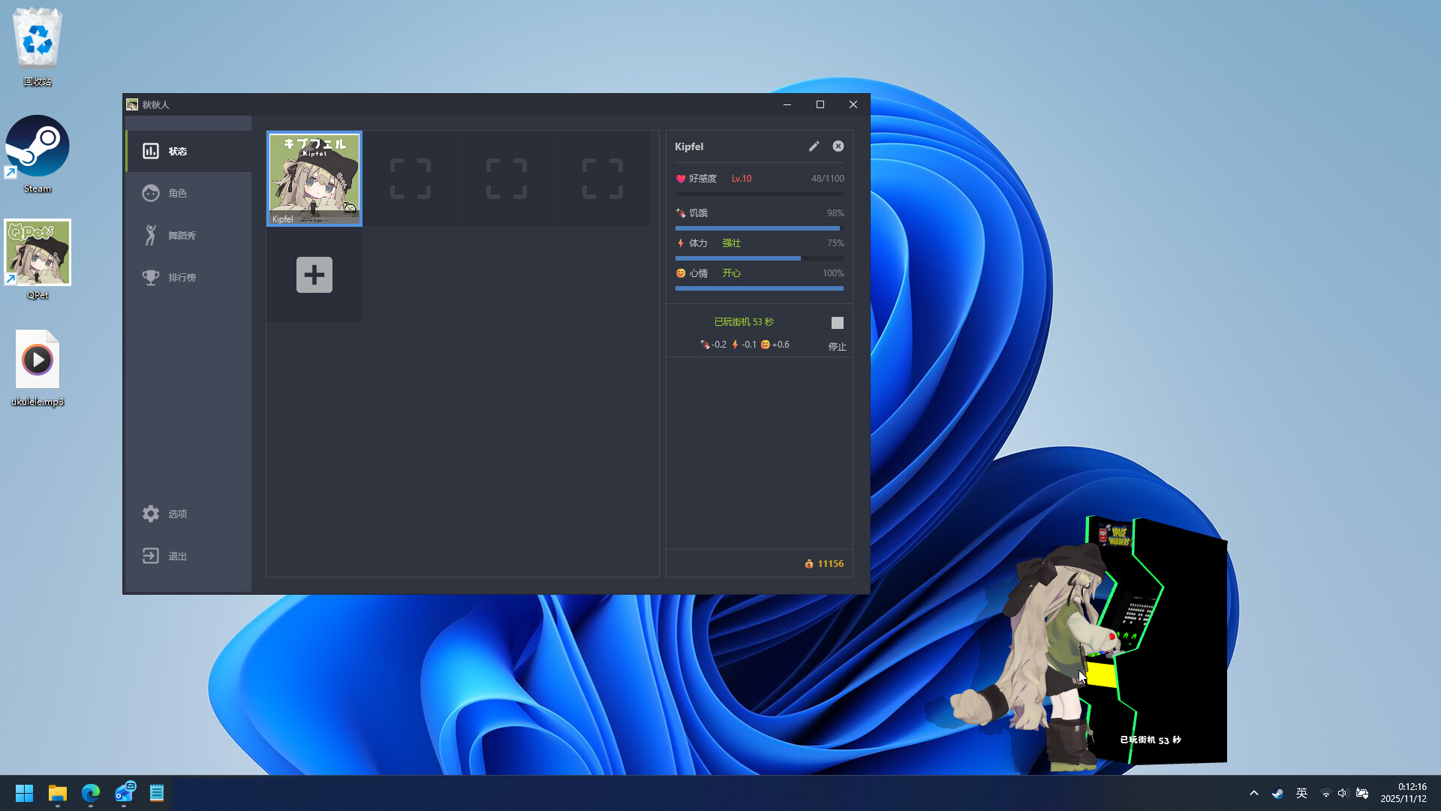
Task: Click the plus button to add a new pet
Action: click(314, 275)
